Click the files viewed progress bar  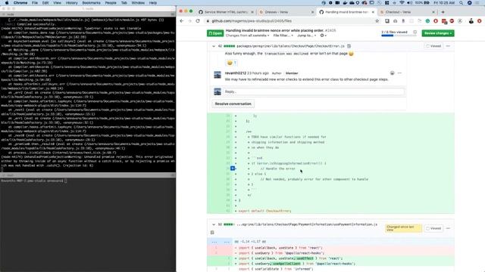point(399,36)
